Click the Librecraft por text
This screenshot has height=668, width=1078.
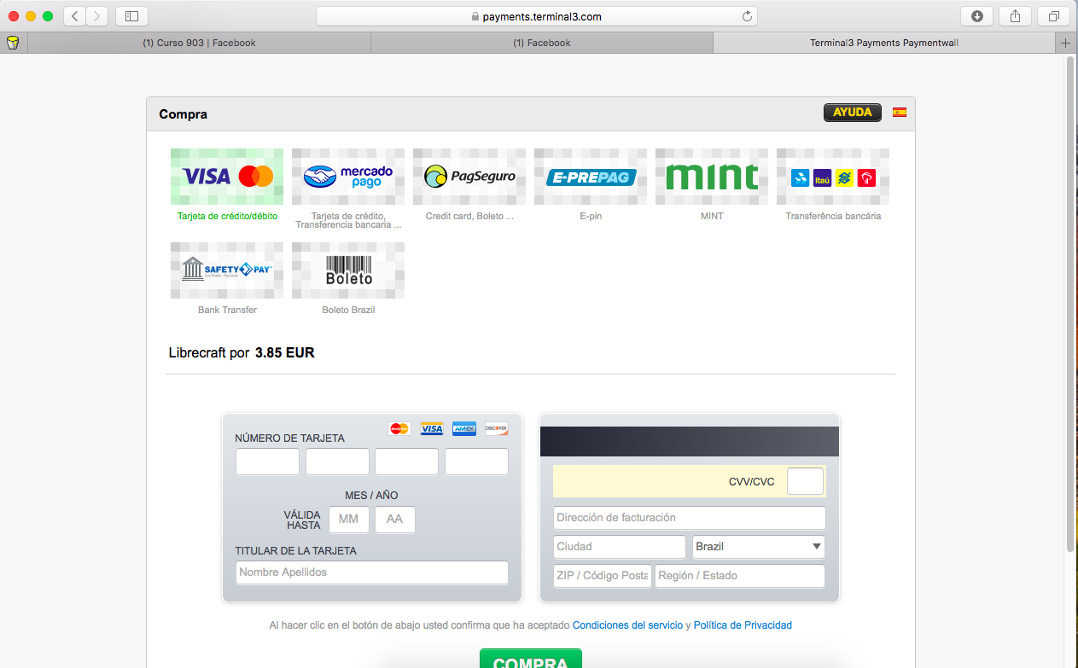tap(209, 352)
